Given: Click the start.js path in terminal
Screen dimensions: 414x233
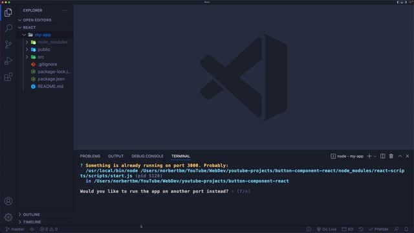Looking at the screenshot, I should click(243, 173).
